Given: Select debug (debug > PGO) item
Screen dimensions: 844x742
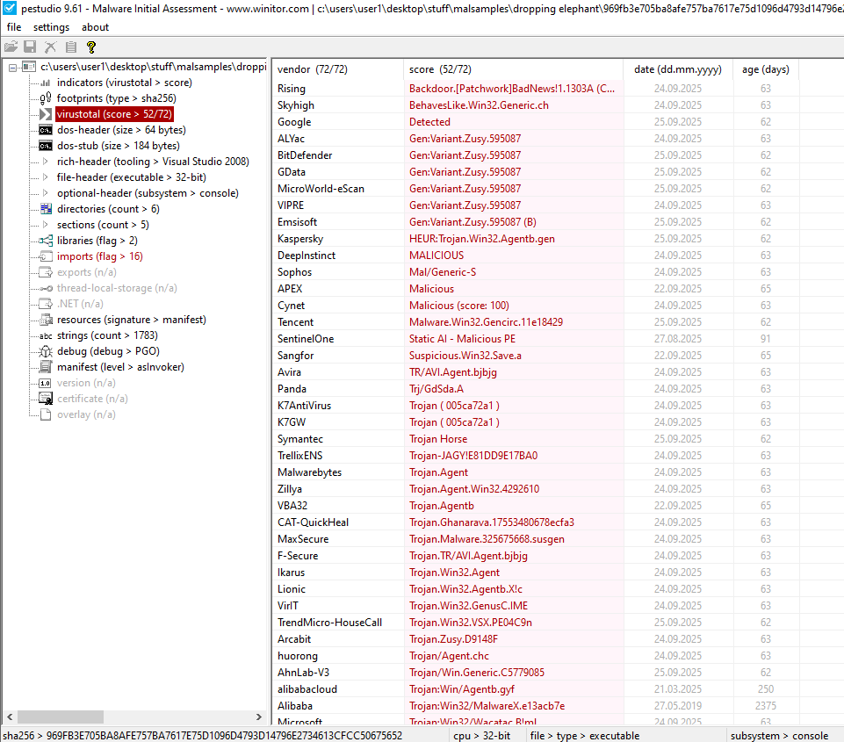Looking at the screenshot, I should coord(108,351).
